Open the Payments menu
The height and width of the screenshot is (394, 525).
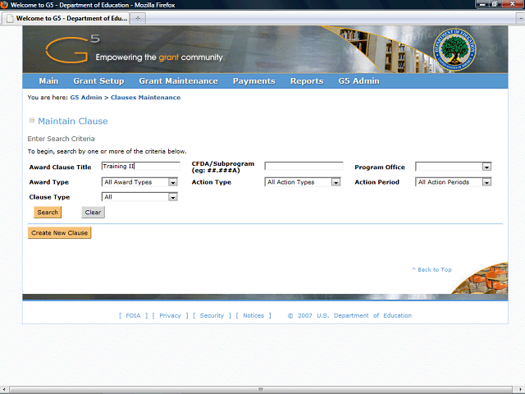click(254, 81)
